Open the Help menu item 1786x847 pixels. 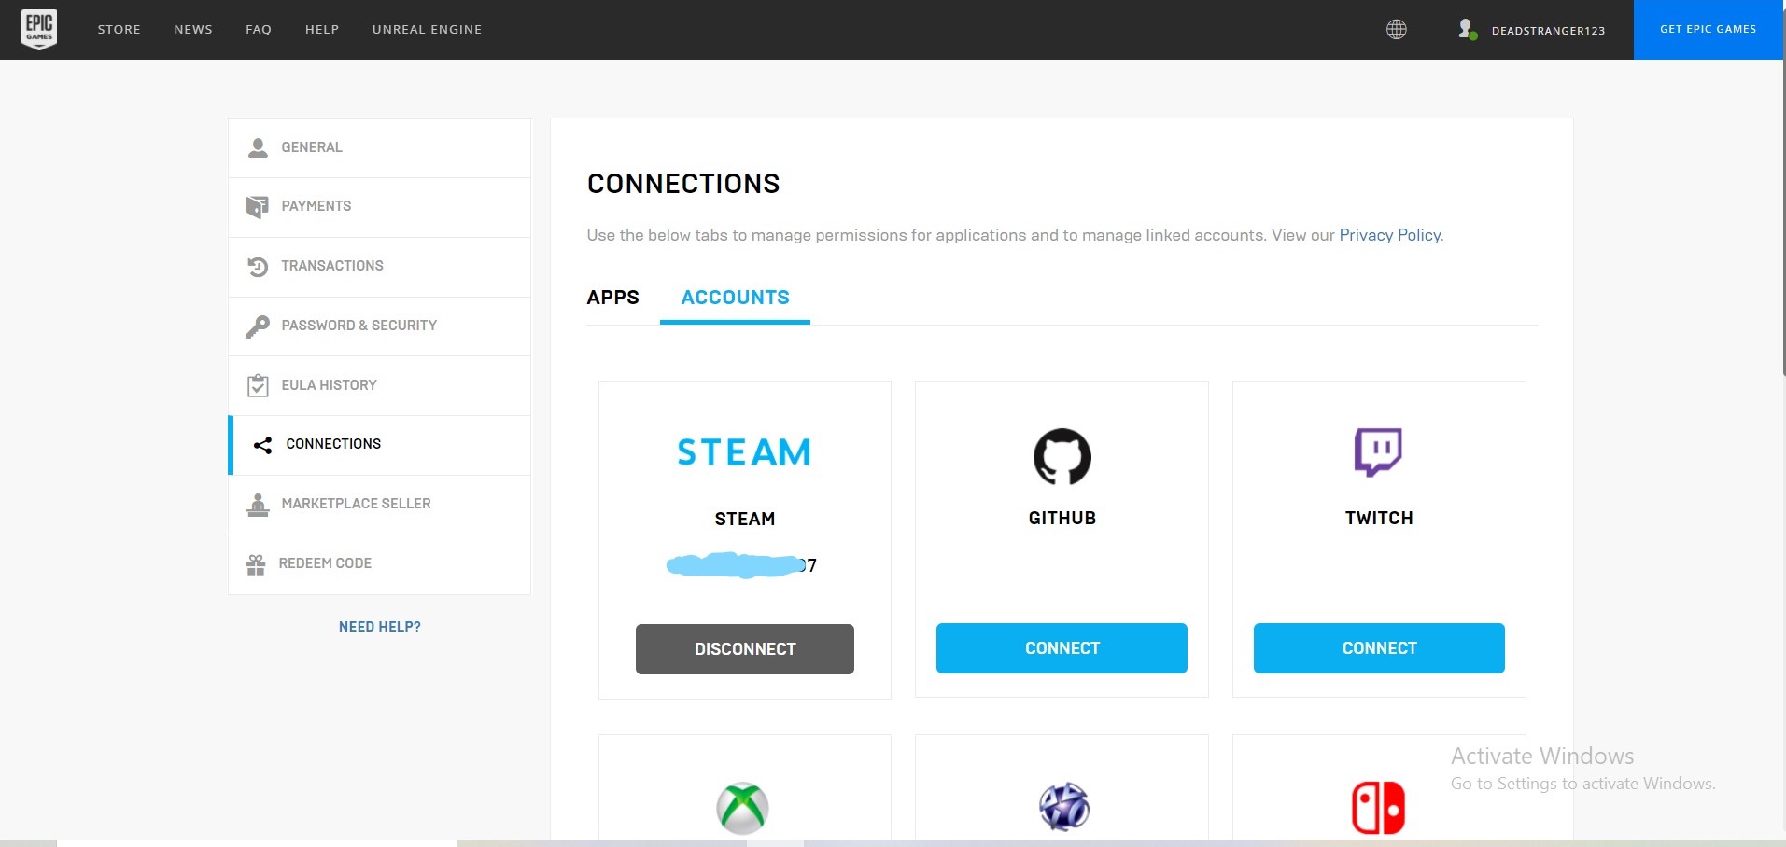pos(322,30)
